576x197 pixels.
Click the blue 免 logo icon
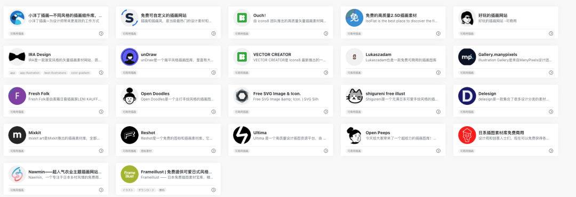355,18
